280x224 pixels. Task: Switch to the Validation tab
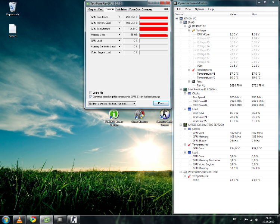[x=122, y=9]
